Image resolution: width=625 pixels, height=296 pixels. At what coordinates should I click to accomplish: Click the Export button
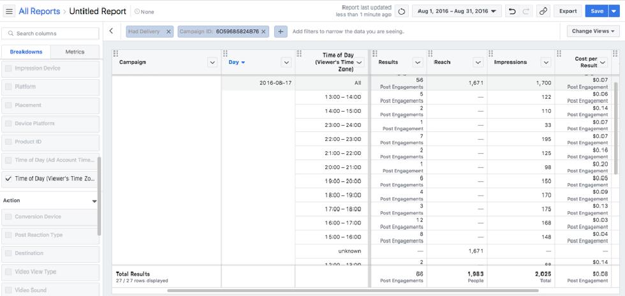568,11
